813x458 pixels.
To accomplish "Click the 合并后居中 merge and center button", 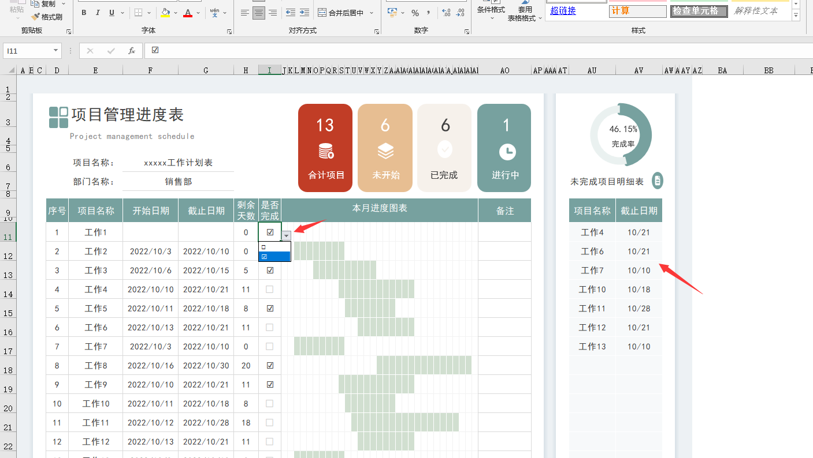I will click(341, 13).
